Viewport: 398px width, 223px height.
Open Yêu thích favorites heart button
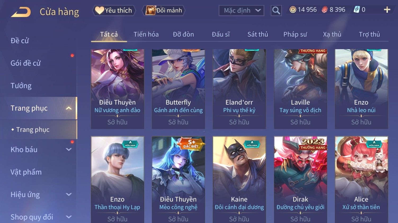[x=114, y=11]
